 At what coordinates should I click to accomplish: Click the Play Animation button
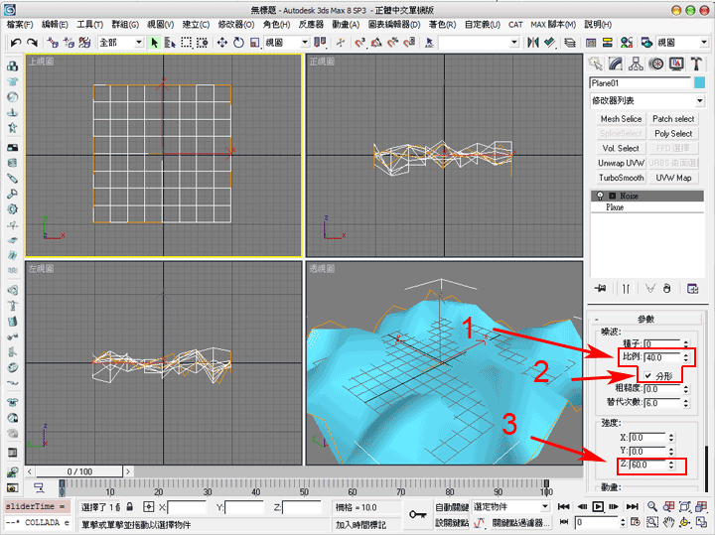click(598, 507)
